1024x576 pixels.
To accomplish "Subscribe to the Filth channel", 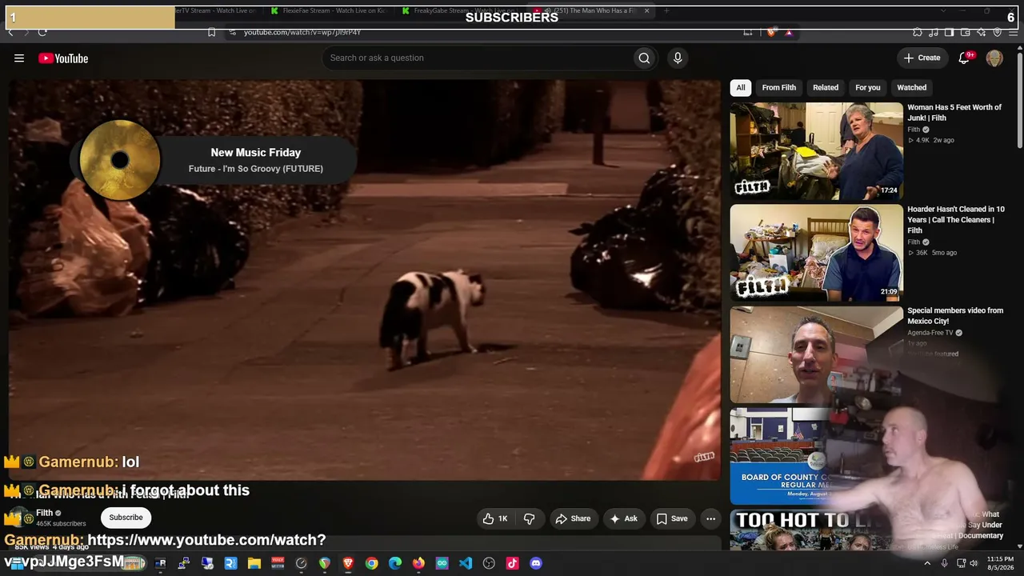I will click(126, 518).
